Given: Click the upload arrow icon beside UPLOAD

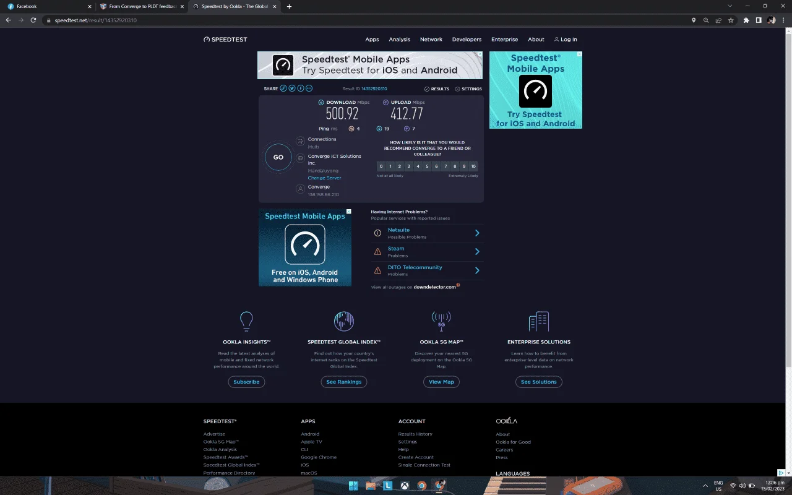Looking at the screenshot, I should [x=385, y=102].
